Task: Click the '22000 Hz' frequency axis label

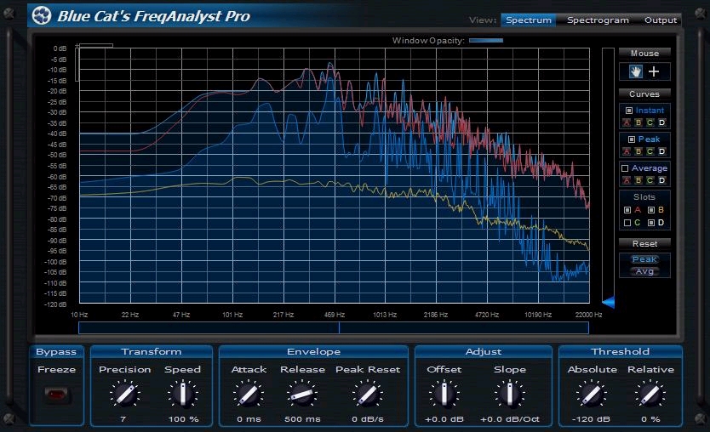Action: 588,315
